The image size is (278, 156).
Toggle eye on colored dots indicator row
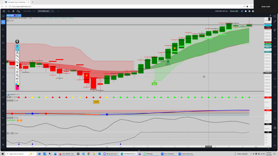[x=17, y=97]
